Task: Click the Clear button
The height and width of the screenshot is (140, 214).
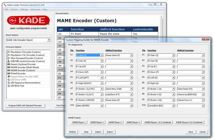Action: click(x=86, y=132)
